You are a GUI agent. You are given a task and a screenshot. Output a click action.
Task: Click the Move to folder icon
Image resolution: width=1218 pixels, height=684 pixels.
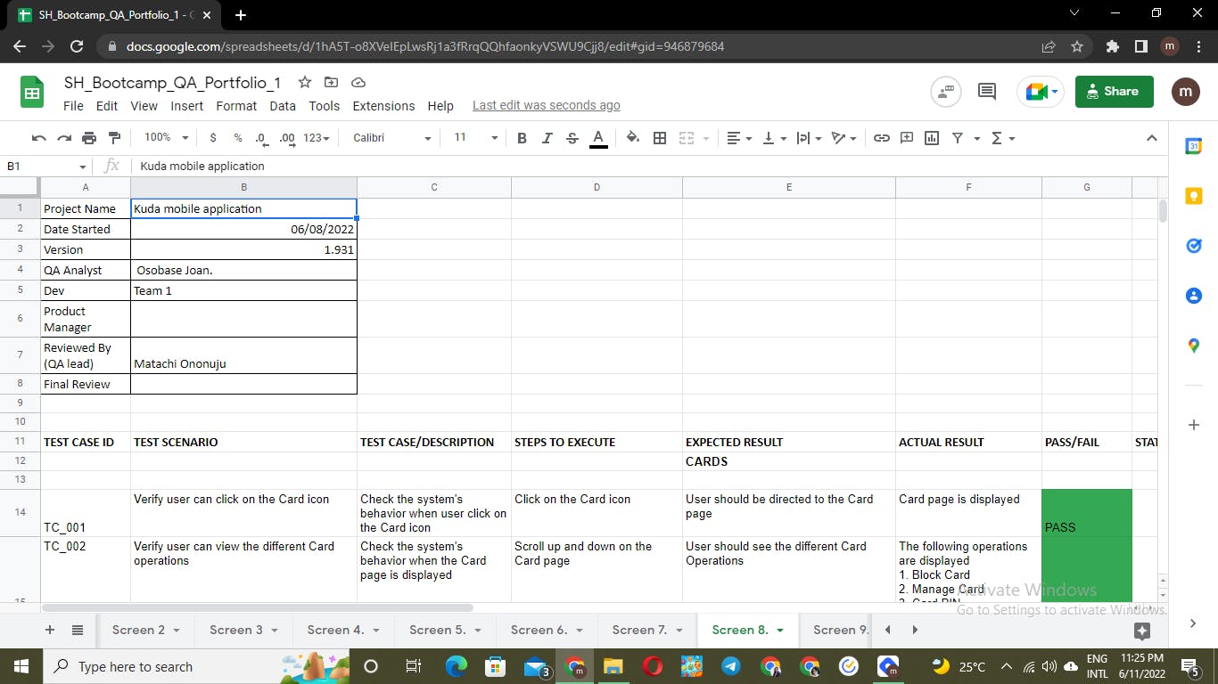click(x=331, y=82)
